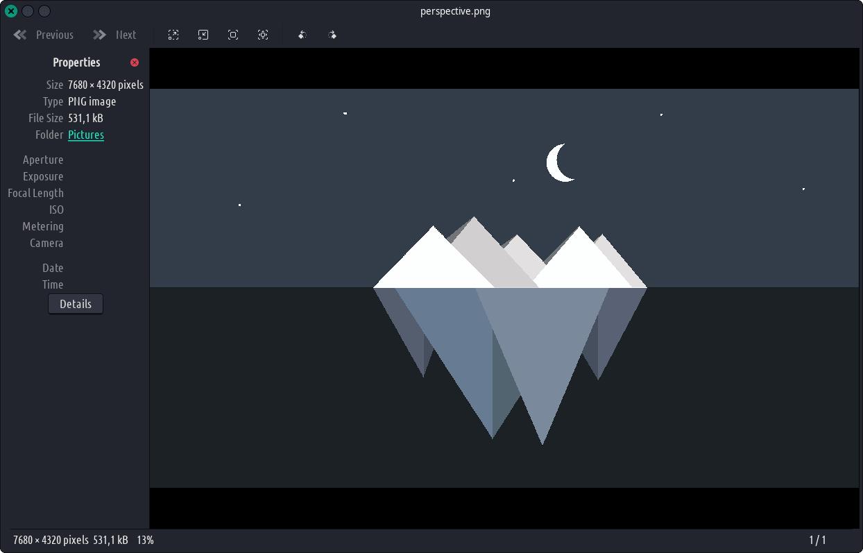Go to the Next image
This screenshot has height=553, width=863.
[115, 35]
